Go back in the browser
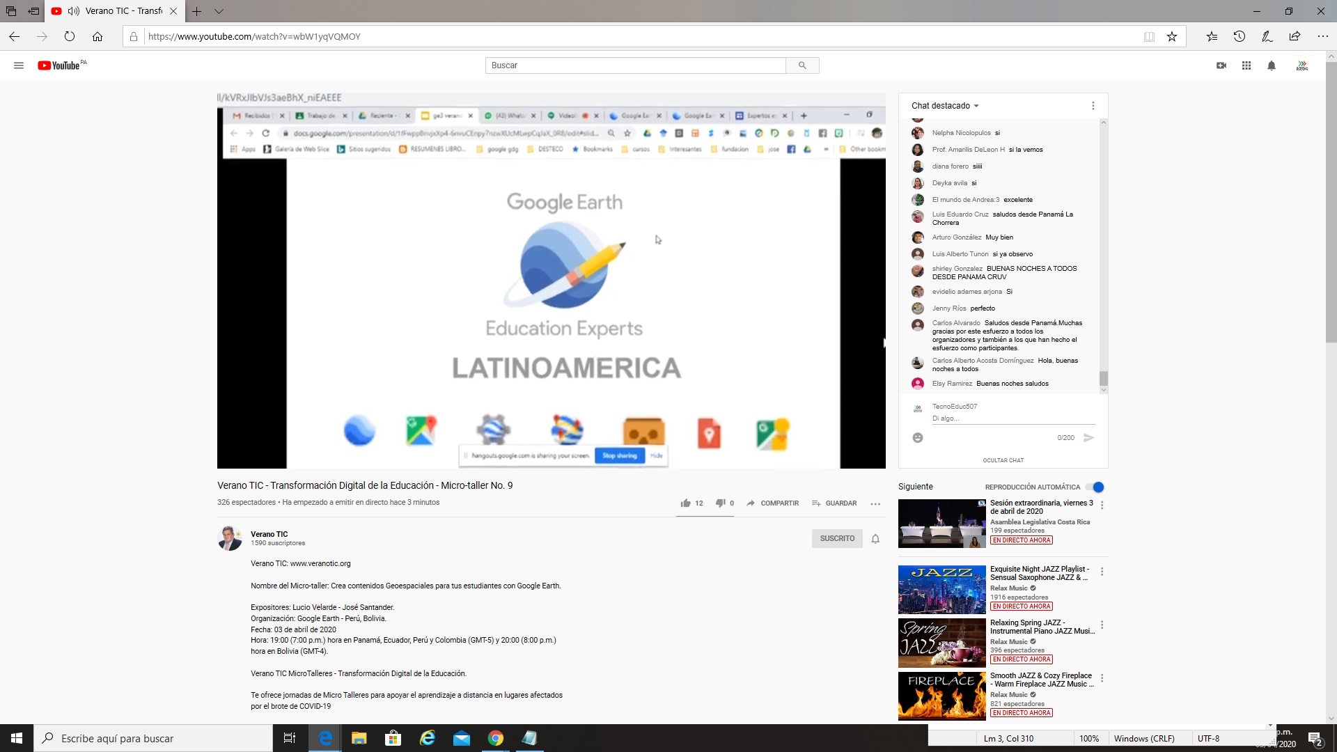The width and height of the screenshot is (1337, 752). (x=15, y=36)
